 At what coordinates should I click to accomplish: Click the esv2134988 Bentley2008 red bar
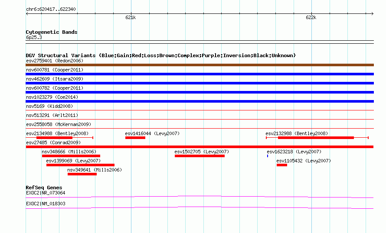[x=54, y=138]
